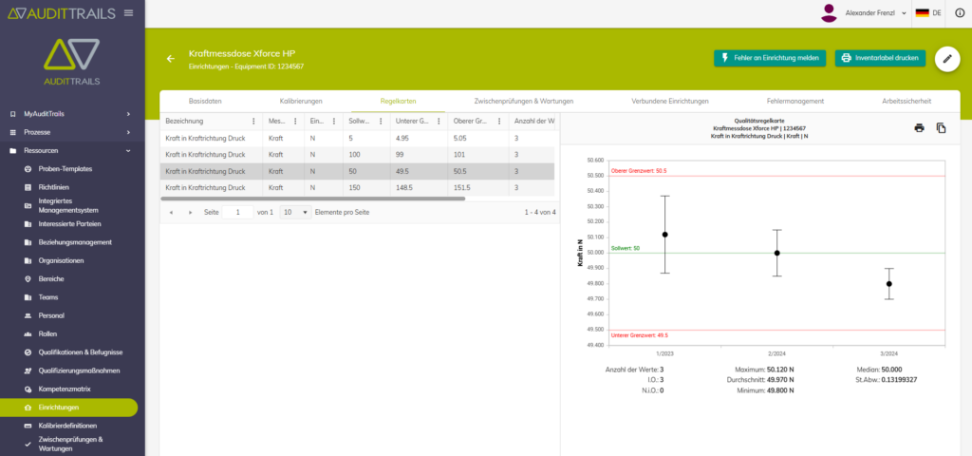This screenshot has height=456, width=972.
Task: Click the user avatar icon
Action: pos(829,13)
